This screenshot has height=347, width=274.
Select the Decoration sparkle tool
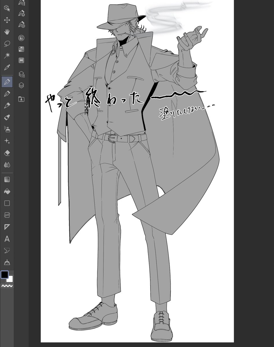[7, 141]
